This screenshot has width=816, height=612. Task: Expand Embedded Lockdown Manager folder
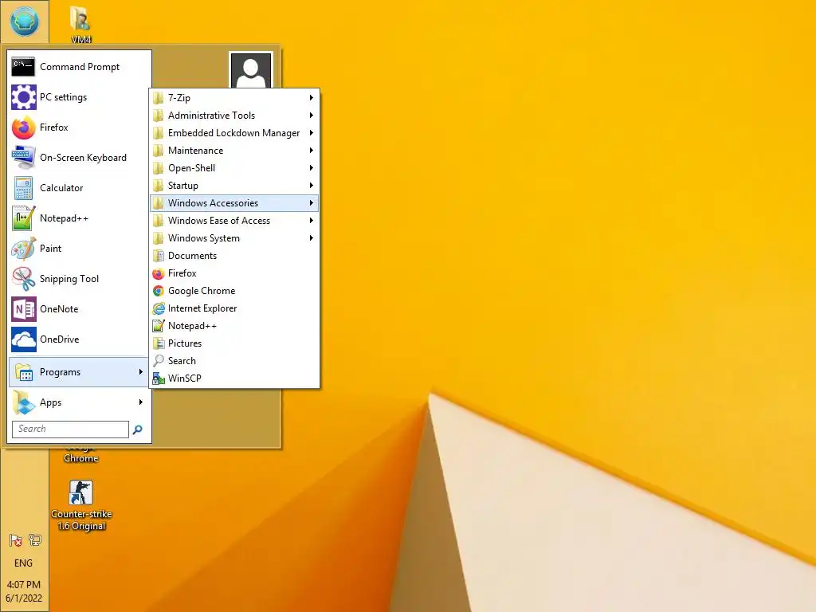coord(234,133)
